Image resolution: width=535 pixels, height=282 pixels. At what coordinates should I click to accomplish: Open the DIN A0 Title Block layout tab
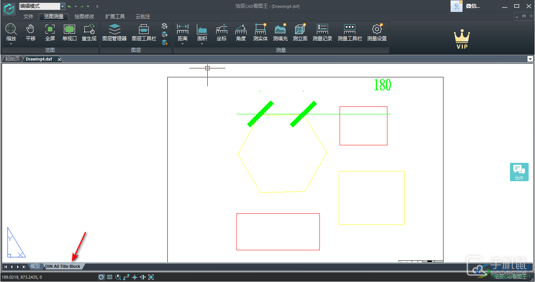(x=63, y=266)
